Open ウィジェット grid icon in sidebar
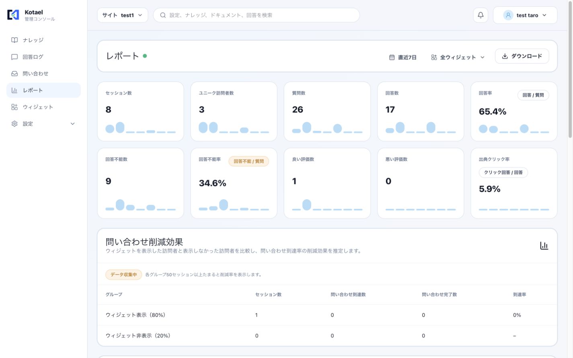 (14, 107)
